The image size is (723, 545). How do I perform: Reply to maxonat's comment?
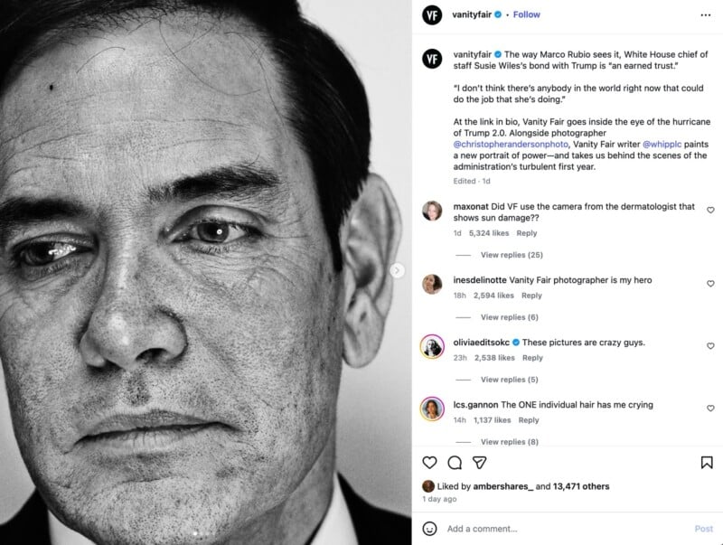[526, 233]
